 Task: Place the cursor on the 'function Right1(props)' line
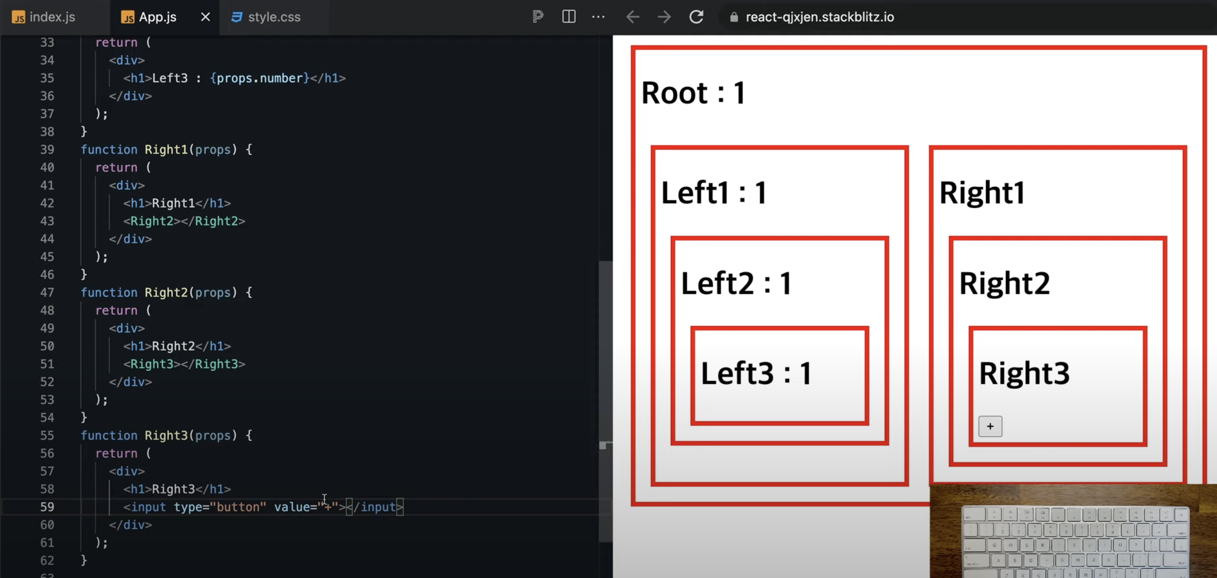coord(166,150)
